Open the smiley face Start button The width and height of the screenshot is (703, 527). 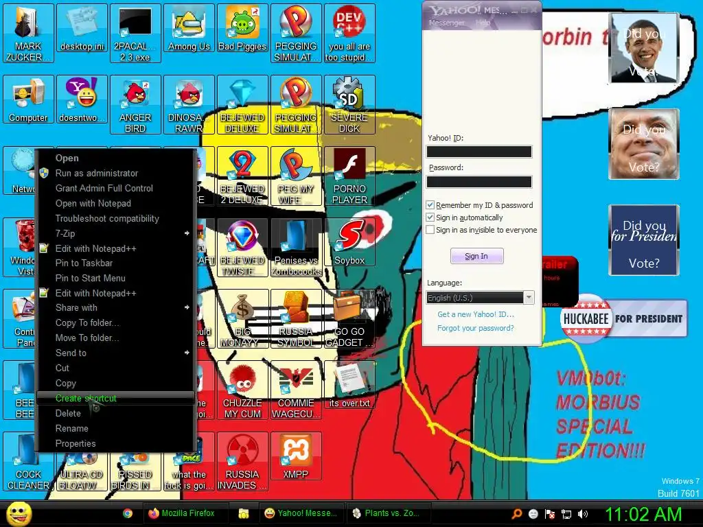click(19, 514)
